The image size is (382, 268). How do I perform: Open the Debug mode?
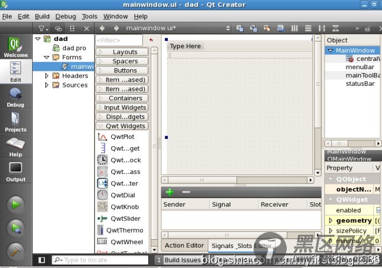pos(16,97)
